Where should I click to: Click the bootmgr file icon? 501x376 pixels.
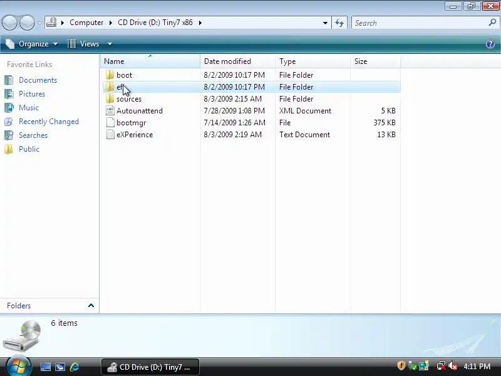click(110, 122)
